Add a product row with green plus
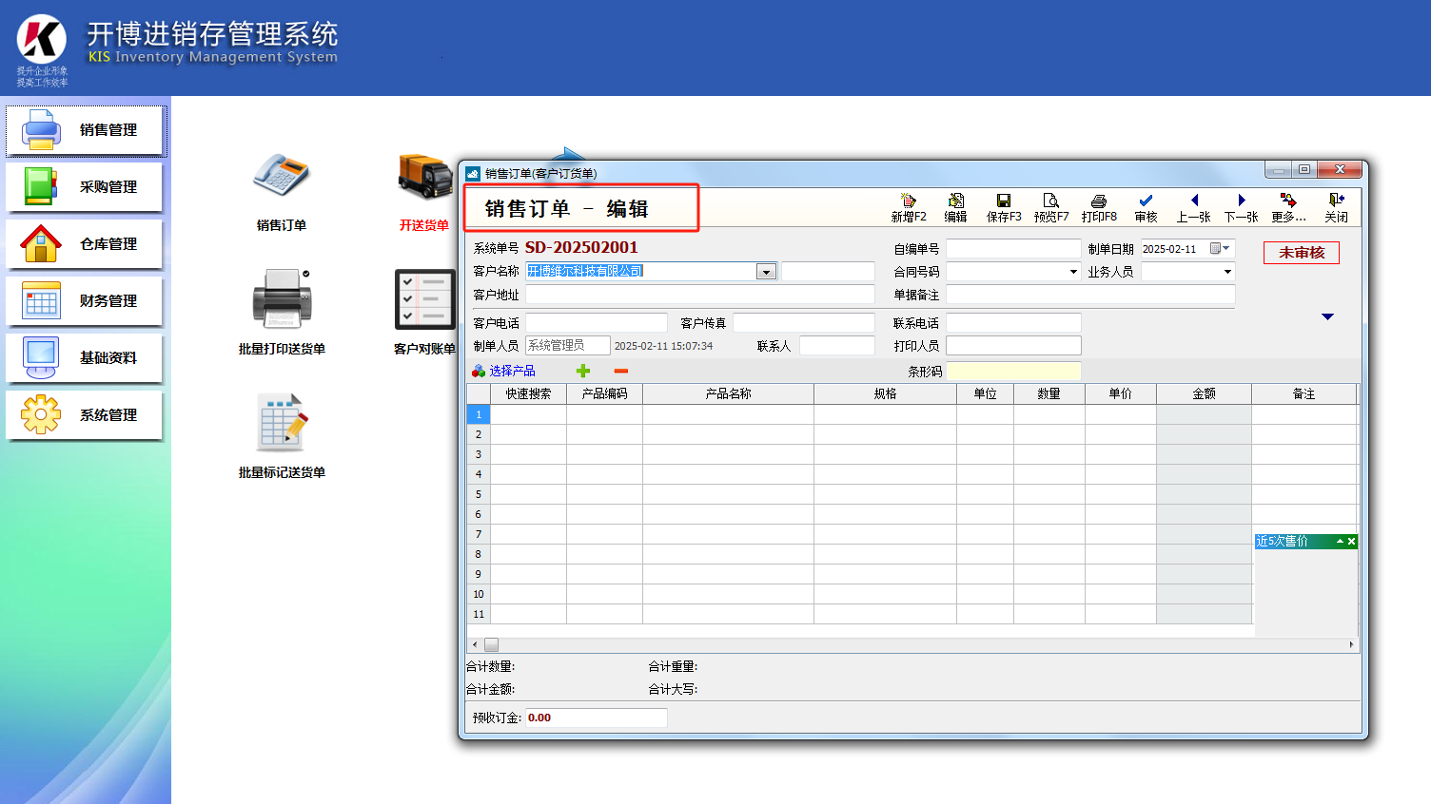Screen dimensions: 1431x804 [583, 371]
